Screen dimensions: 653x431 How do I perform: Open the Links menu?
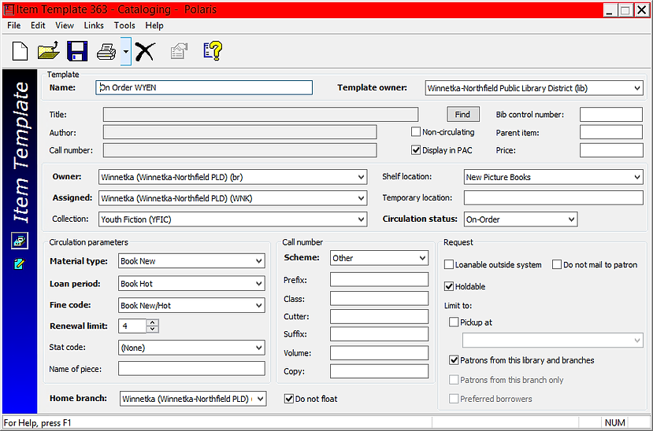pos(94,25)
